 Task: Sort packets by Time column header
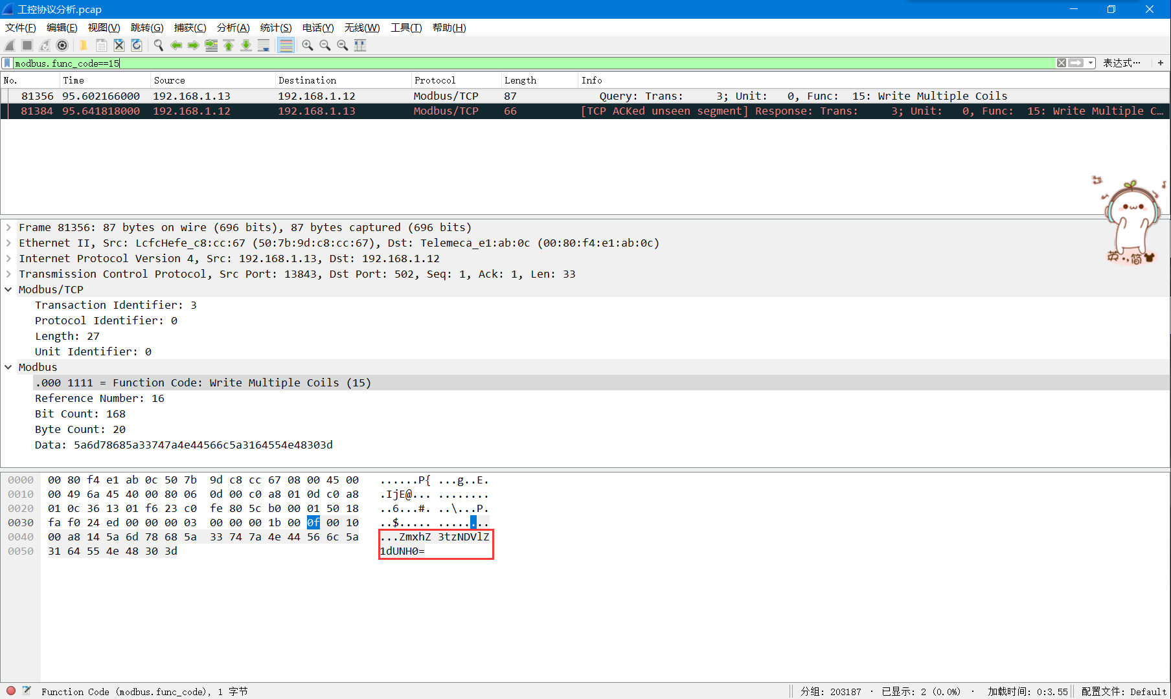[x=104, y=80]
